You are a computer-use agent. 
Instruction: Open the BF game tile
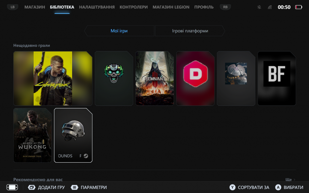(276, 78)
